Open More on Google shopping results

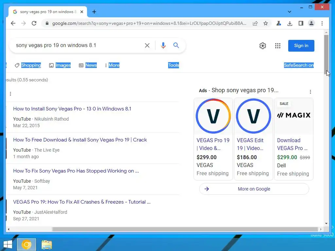[254, 189]
